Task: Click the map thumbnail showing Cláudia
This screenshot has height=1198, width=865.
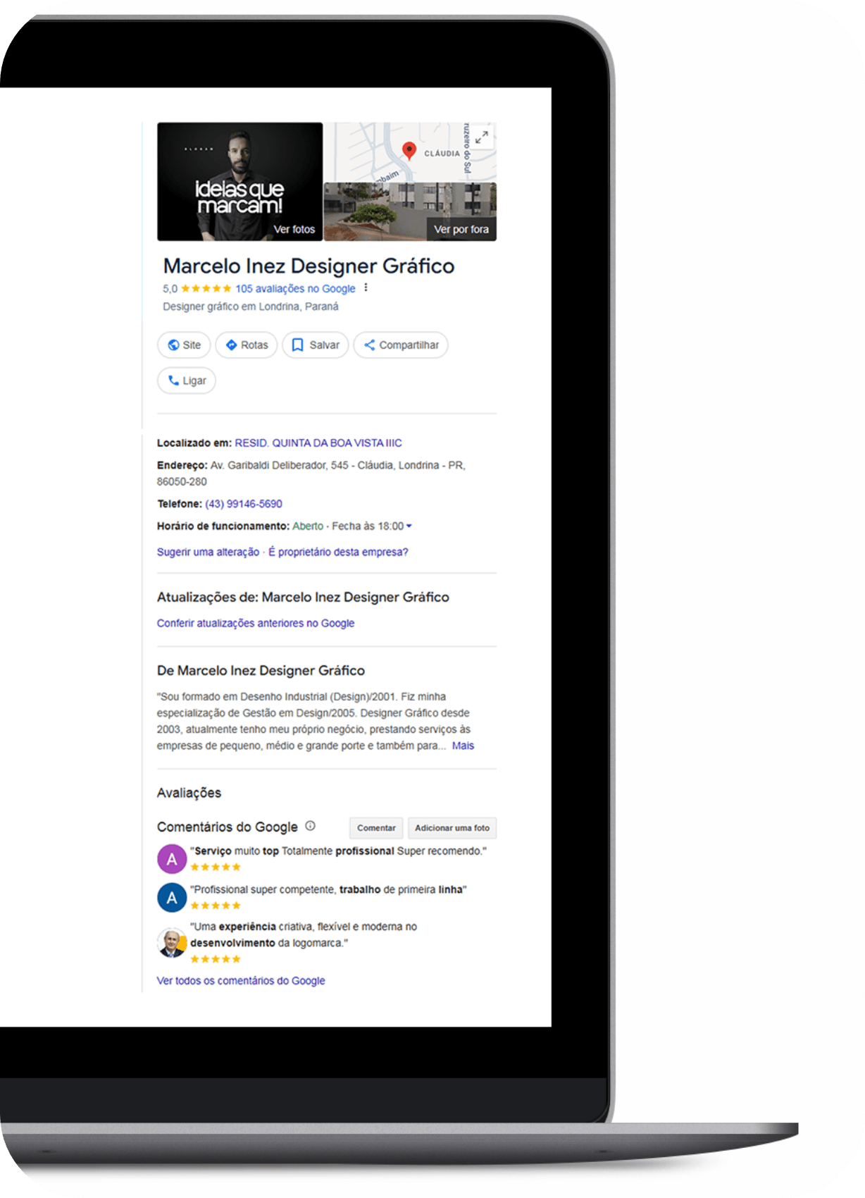Action: click(410, 152)
